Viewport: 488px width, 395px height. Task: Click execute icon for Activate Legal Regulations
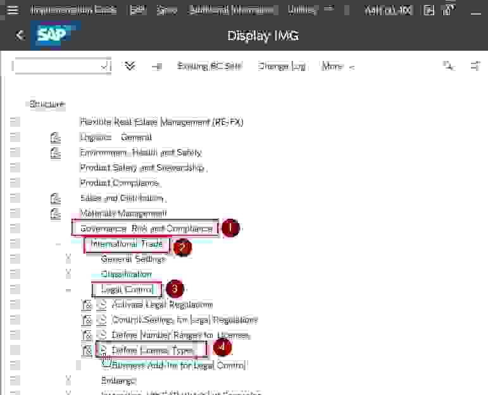click(x=102, y=305)
